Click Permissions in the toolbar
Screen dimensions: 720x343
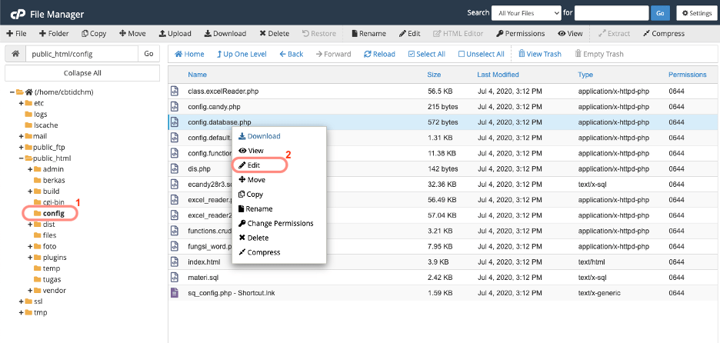[x=520, y=34]
